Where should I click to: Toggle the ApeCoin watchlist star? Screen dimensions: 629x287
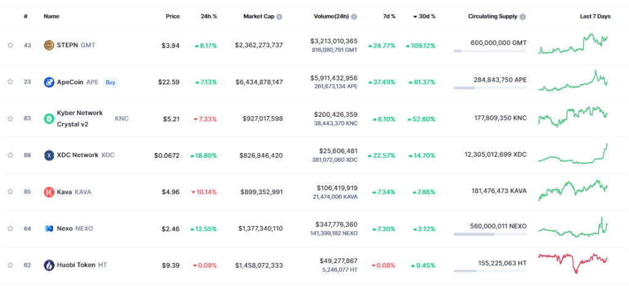point(10,82)
